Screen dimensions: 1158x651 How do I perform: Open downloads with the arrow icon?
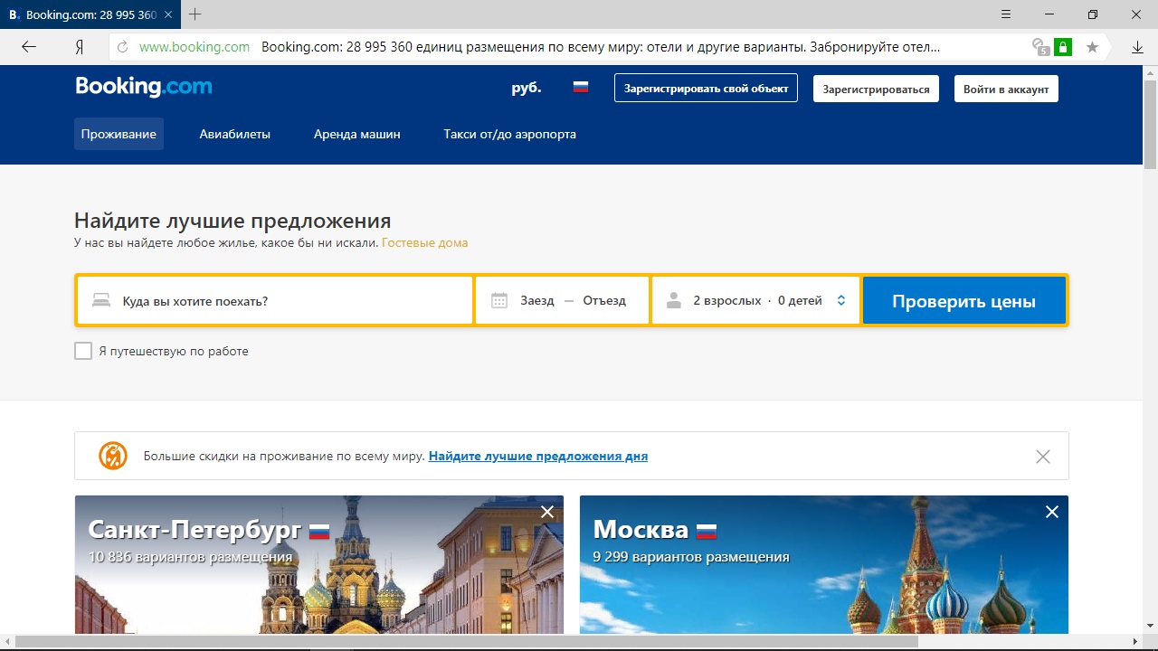click(1138, 47)
